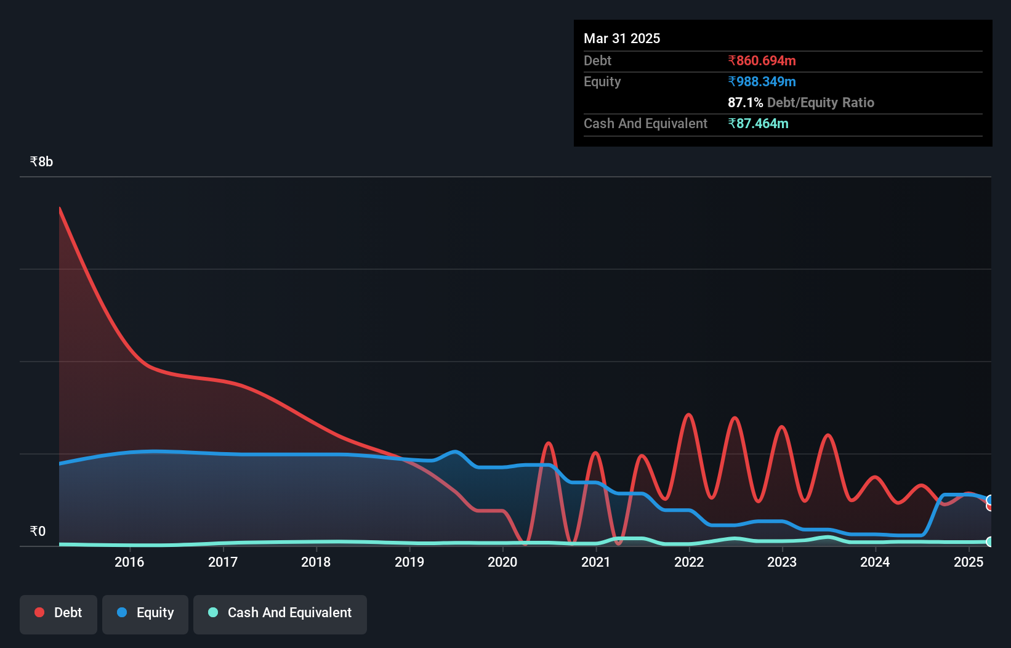Click the 2022 x-axis label

(689, 562)
